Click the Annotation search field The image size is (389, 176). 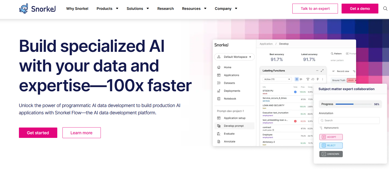tap(349, 121)
